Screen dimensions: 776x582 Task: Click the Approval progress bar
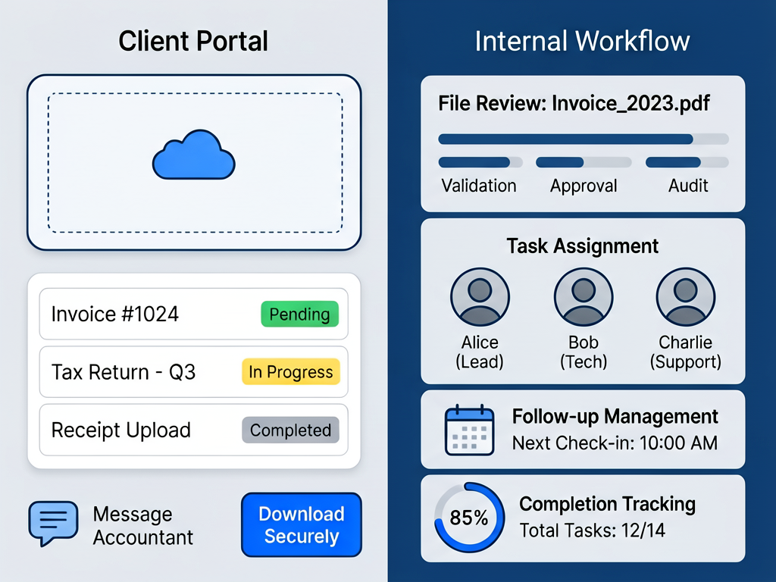584,162
